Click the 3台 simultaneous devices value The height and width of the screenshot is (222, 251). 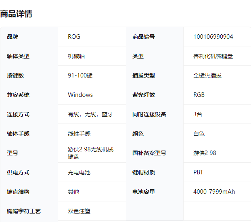tap(198, 114)
